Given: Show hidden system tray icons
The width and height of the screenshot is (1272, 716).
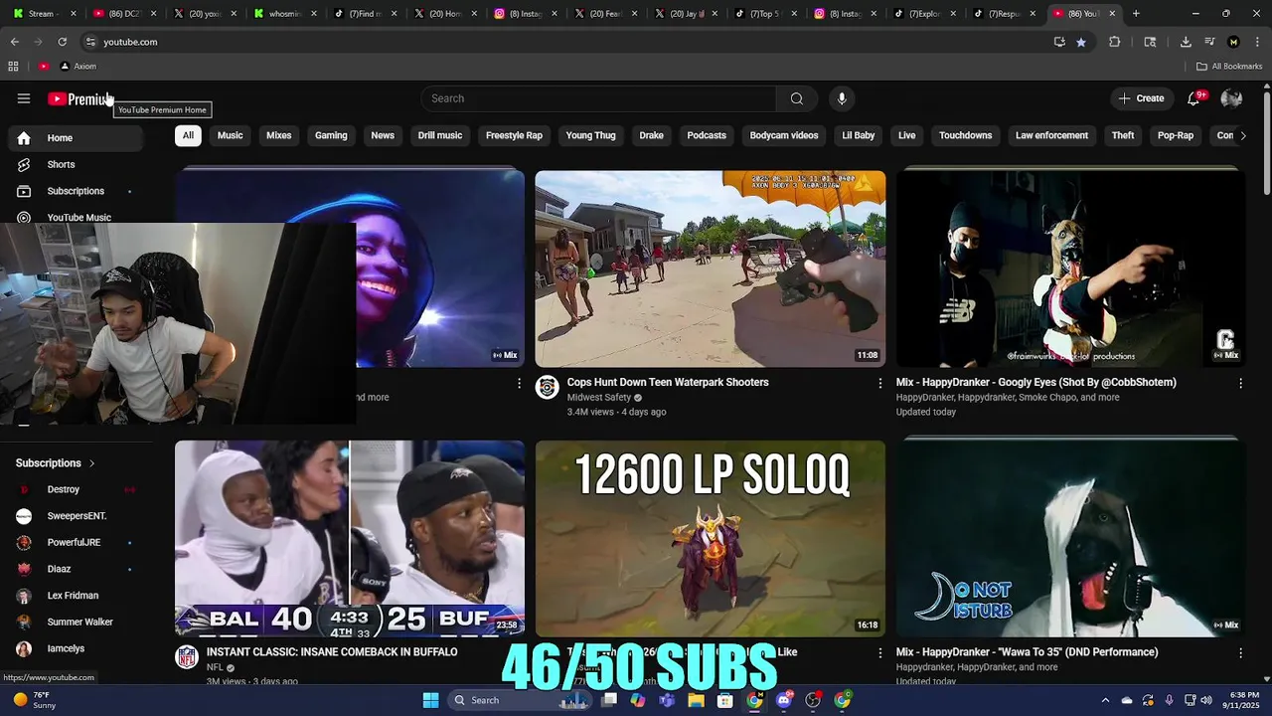Looking at the screenshot, I should [x=1104, y=700].
